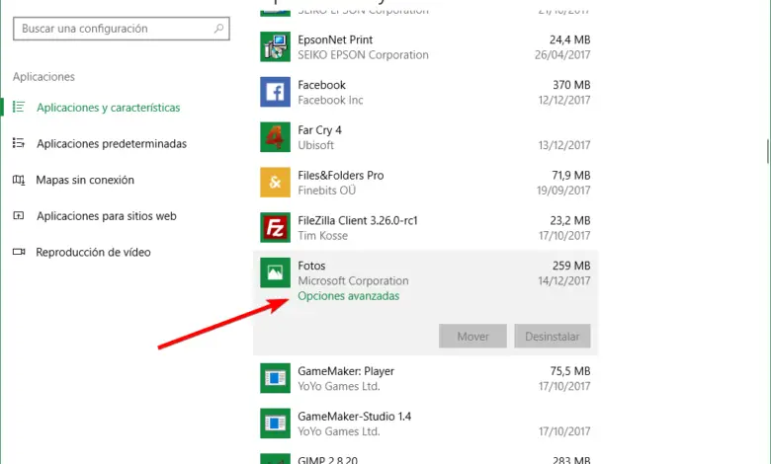Image resolution: width=771 pixels, height=464 pixels.
Task: Select FileZilla Client 3.26.0-rc1 entry
Action: pos(358,220)
